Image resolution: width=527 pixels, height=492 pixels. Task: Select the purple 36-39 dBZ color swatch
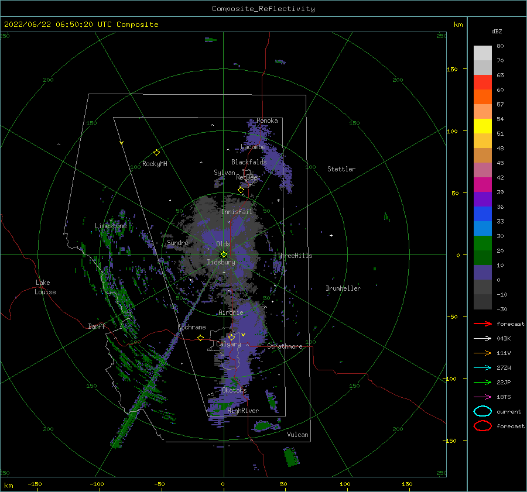(482, 199)
